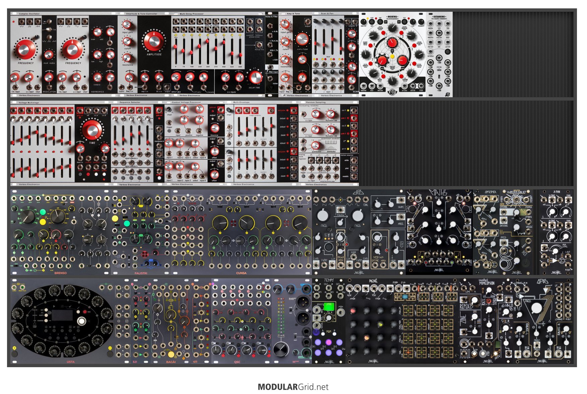Click the "Complex Oscillator" module title
Screen dimensions: 587x394
29,14
